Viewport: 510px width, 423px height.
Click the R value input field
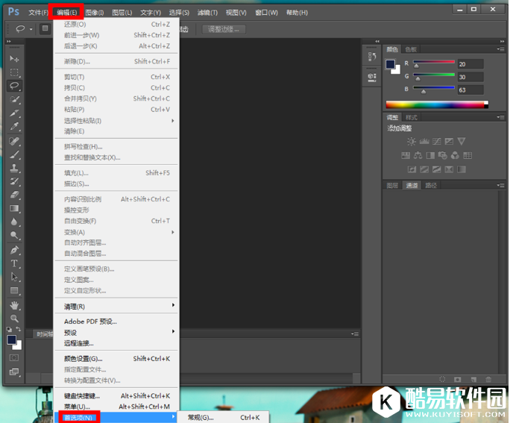pos(470,64)
